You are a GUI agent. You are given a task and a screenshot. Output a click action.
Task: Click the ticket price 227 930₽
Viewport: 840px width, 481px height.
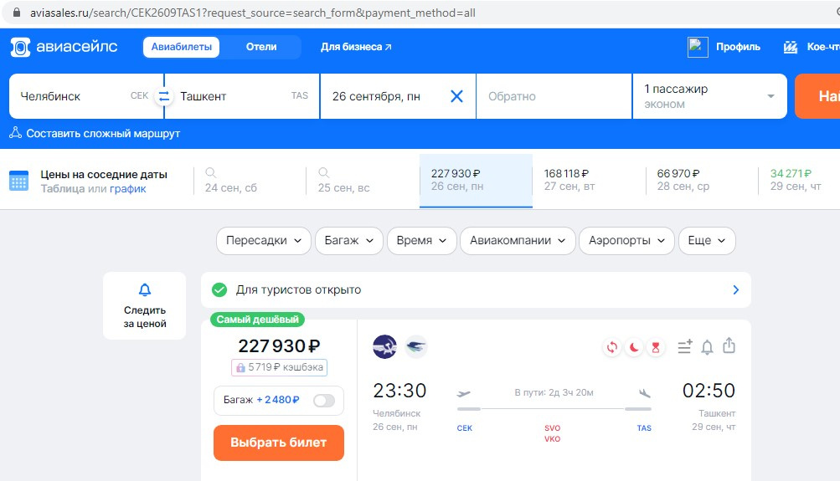(x=279, y=346)
